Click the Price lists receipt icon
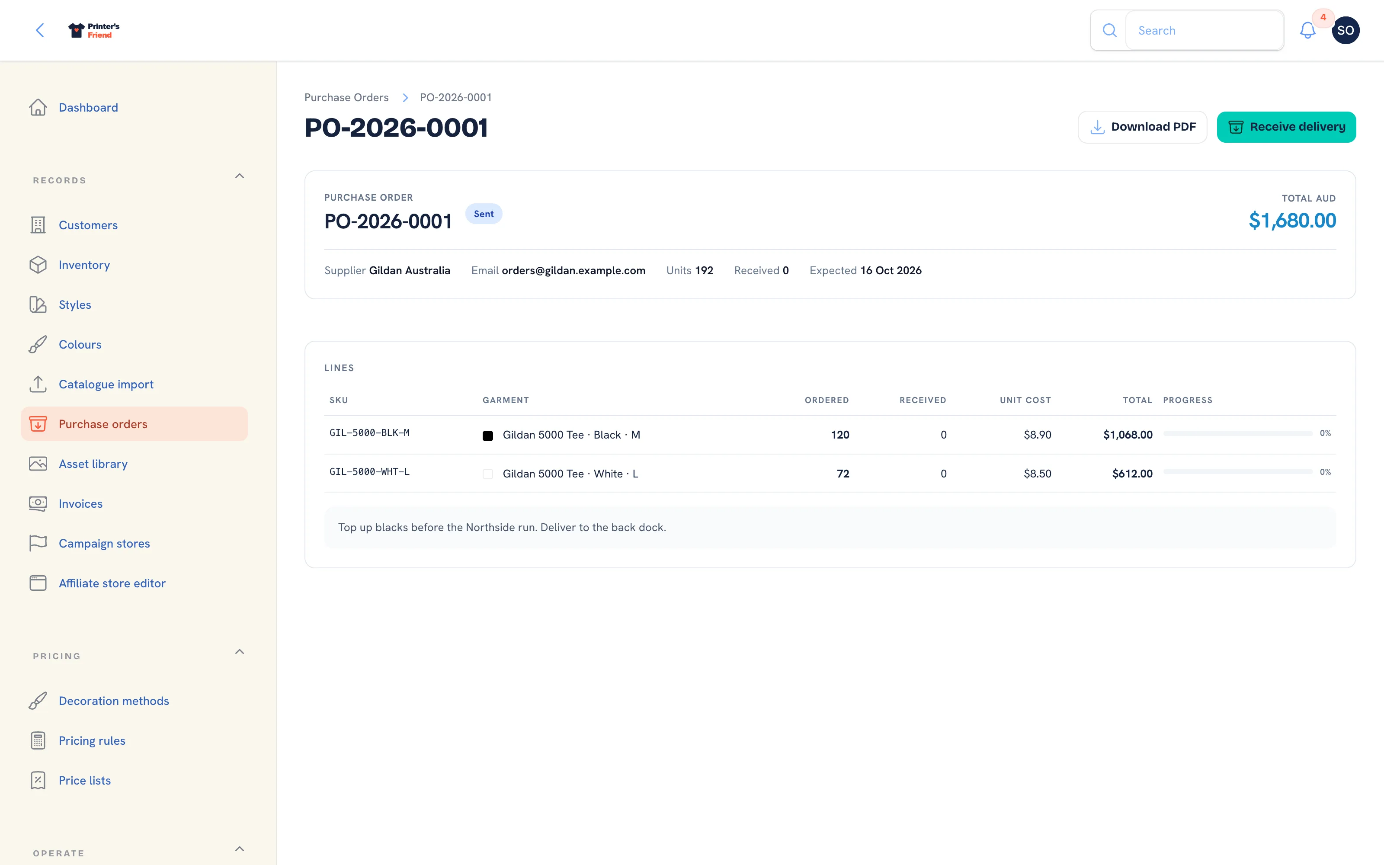This screenshot has width=1384, height=865. [38, 780]
